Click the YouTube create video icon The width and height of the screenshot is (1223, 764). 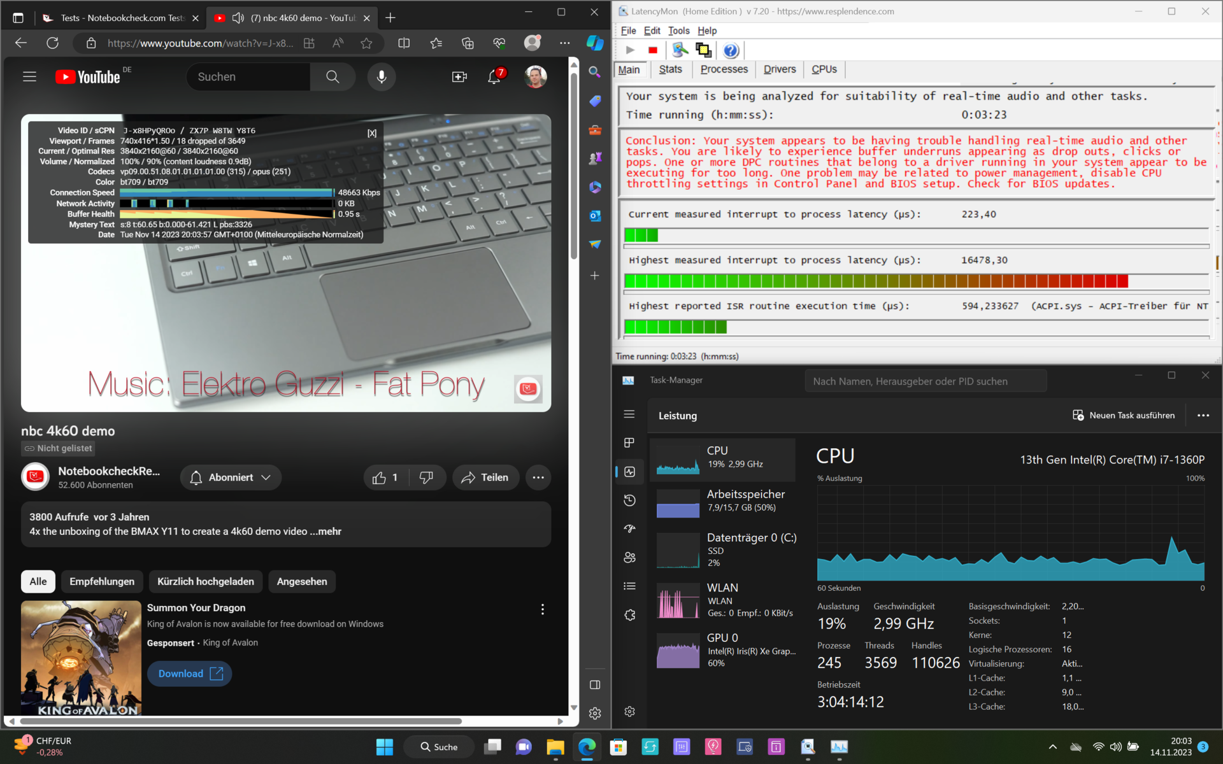459,77
